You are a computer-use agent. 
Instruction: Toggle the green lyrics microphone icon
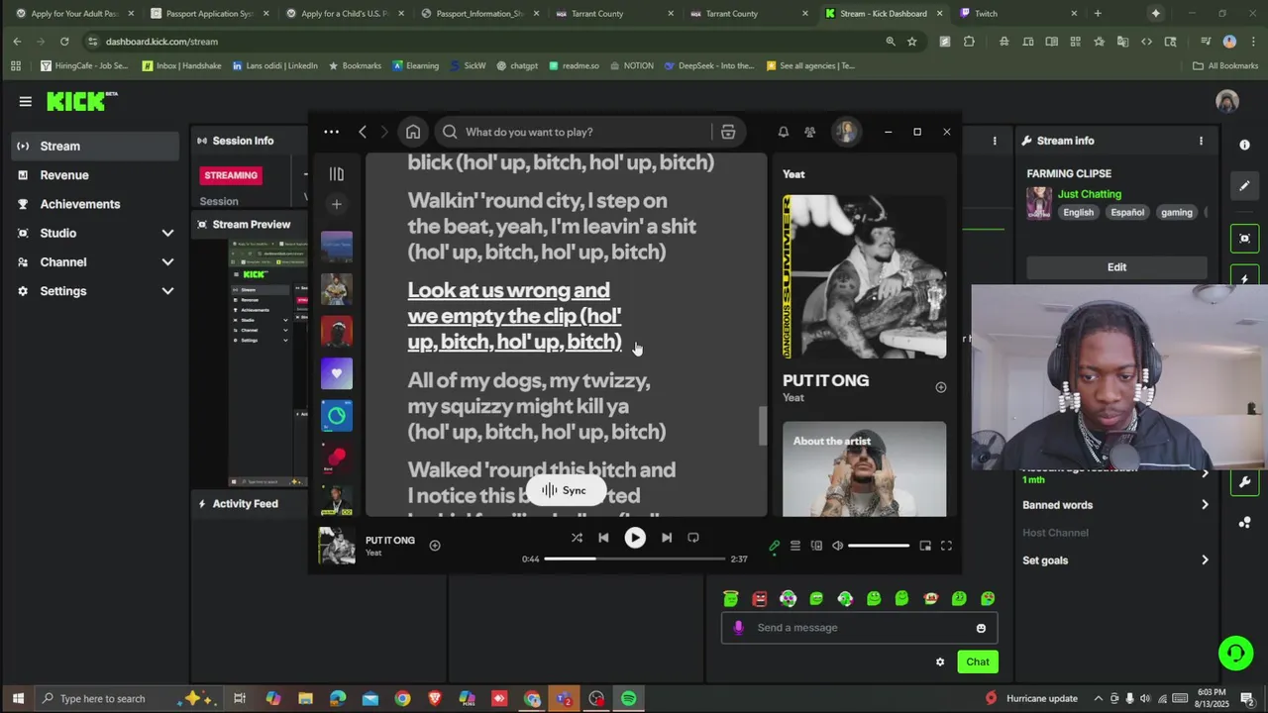point(775,546)
